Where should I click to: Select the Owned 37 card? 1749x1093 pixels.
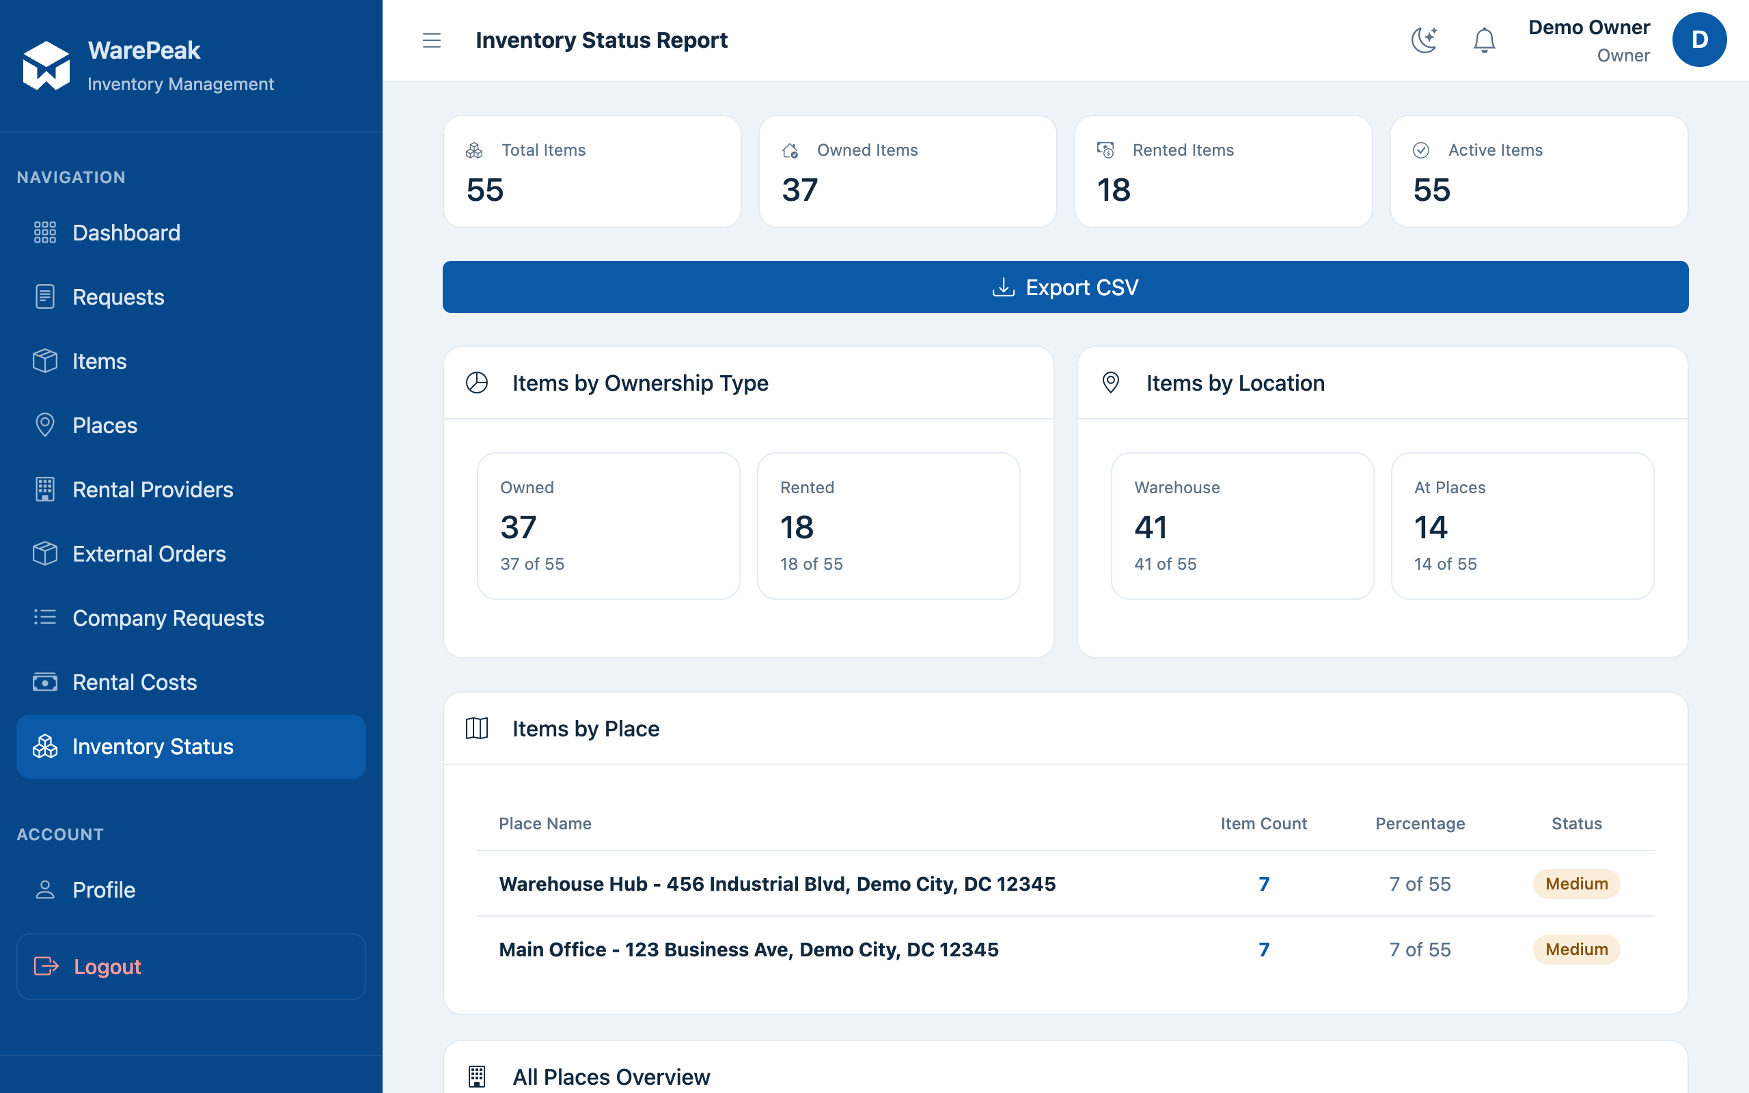609,526
